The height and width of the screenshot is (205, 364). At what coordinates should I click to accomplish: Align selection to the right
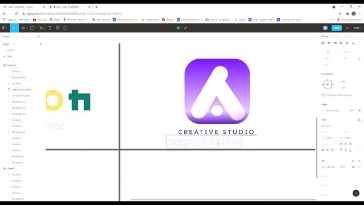[335, 43]
